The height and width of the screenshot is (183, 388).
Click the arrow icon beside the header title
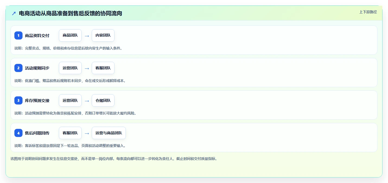pyautogui.click(x=14, y=13)
